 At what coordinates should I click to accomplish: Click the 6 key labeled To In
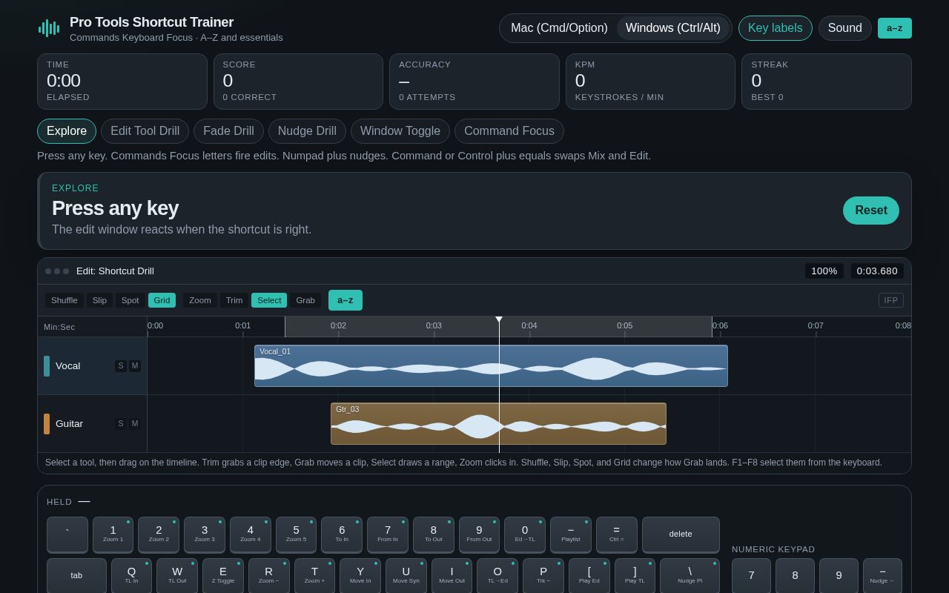(x=342, y=534)
